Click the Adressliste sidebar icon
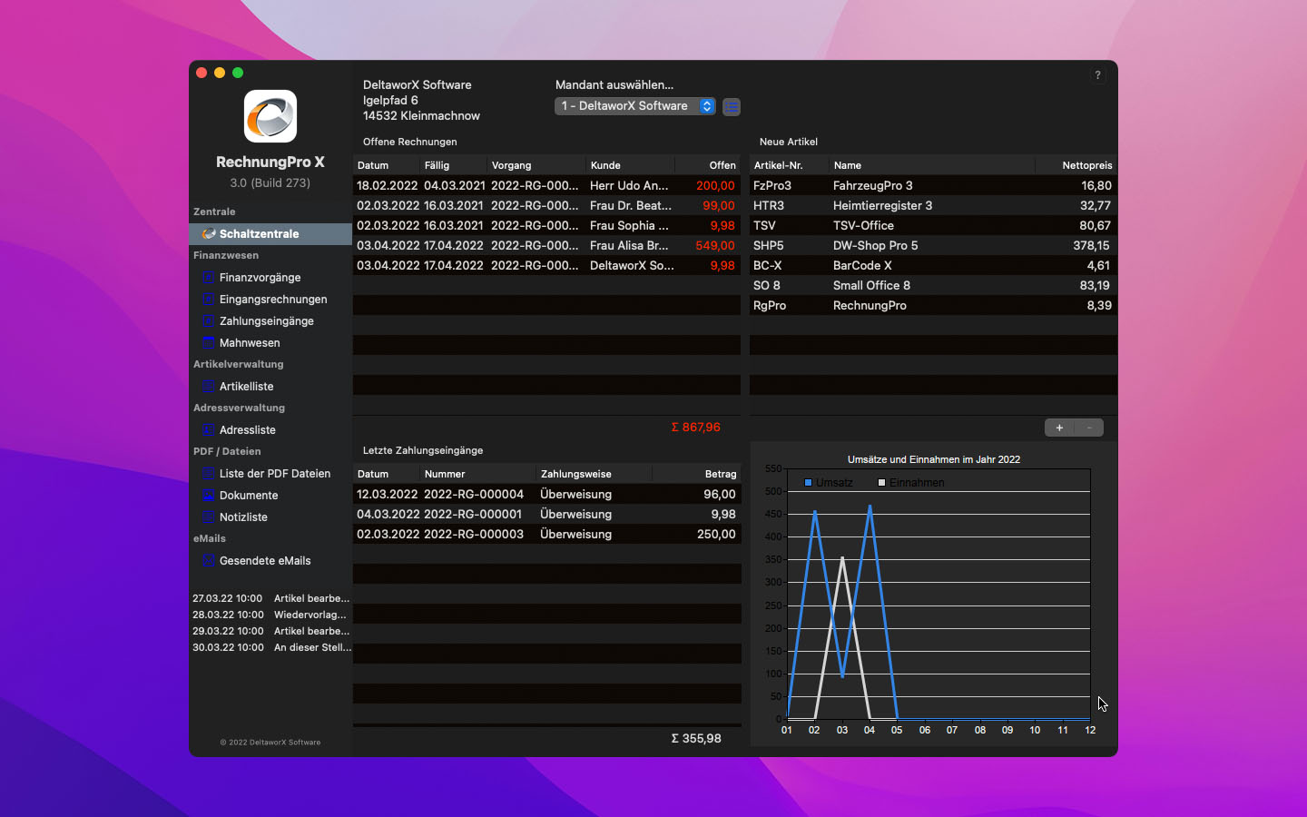The image size is (1307, 817). click(208, 429)
